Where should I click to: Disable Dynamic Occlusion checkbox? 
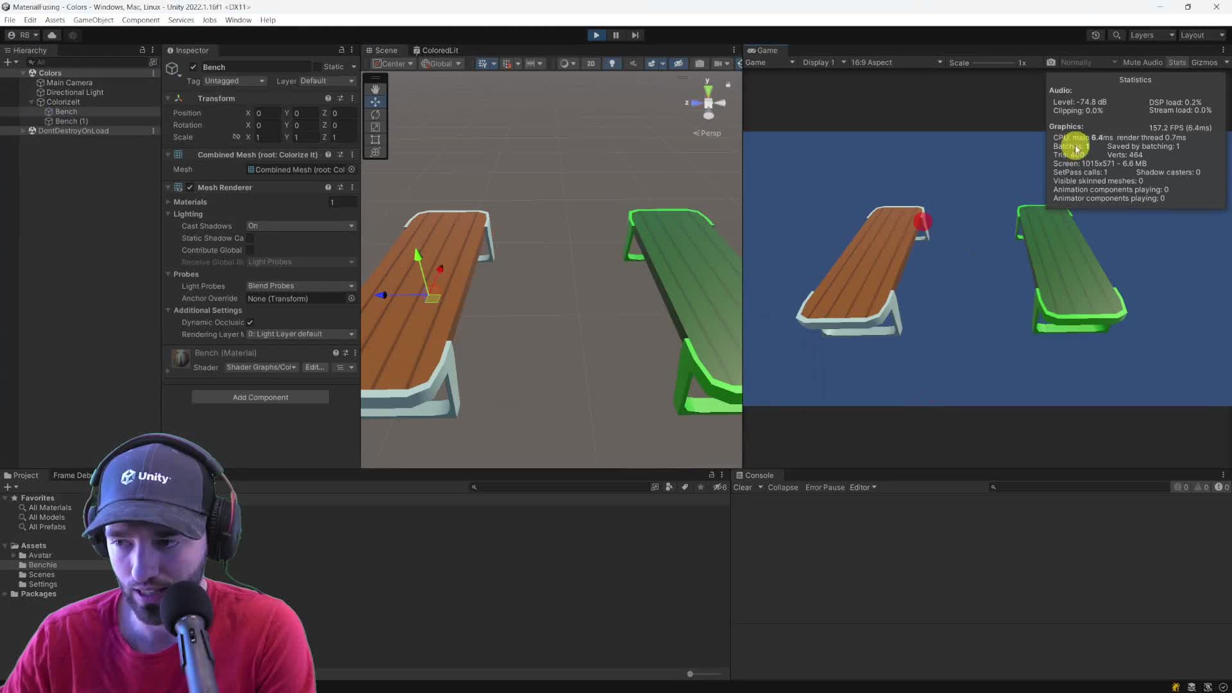coord(250,322)
